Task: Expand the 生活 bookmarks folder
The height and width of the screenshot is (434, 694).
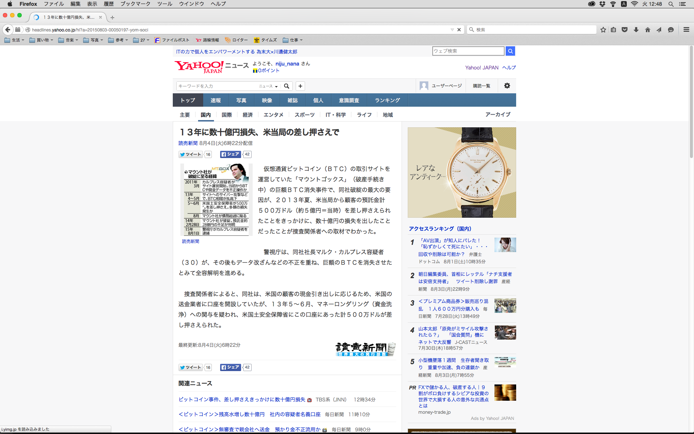Action: 14,40
